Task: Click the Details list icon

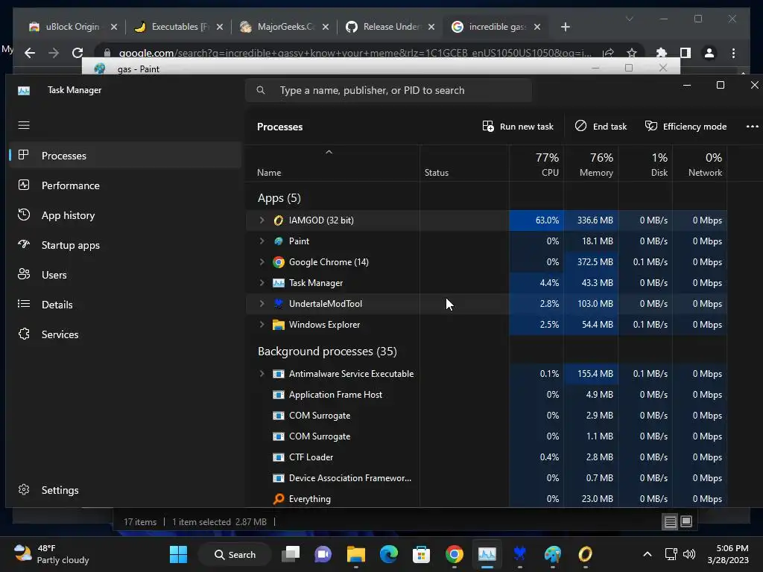Action: (x=23, y=304)
